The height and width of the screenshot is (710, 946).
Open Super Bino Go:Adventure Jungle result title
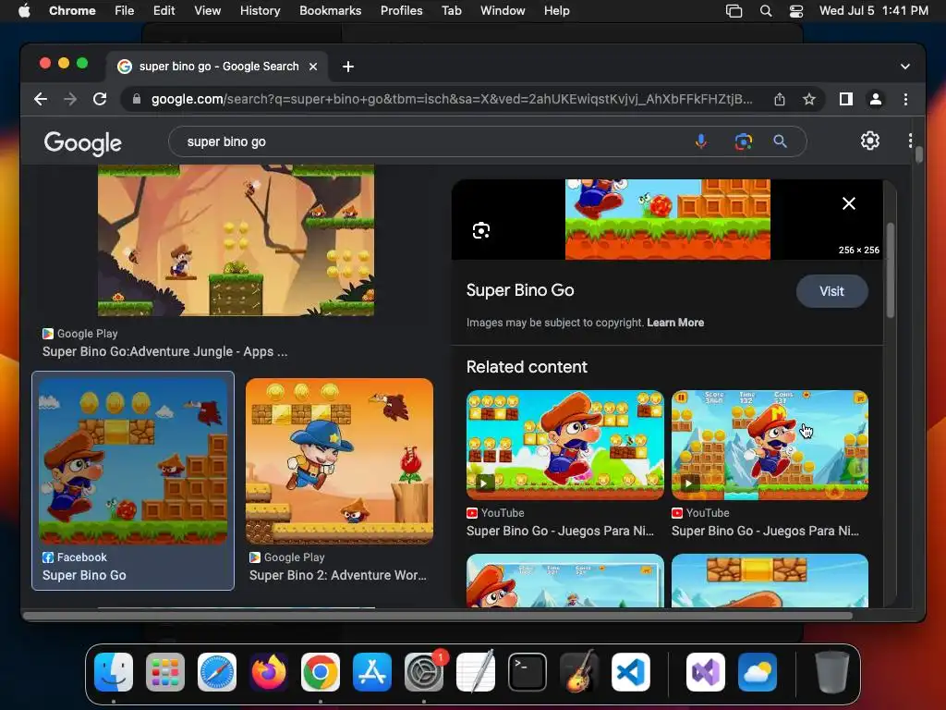click(x=164, y=351)
